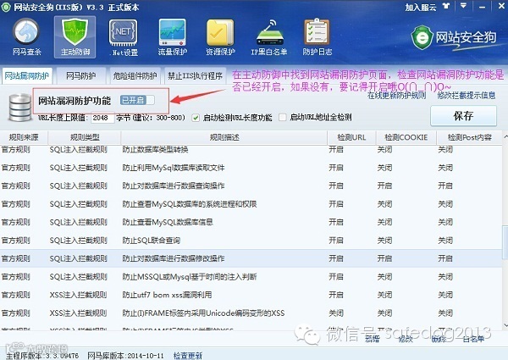Open the 网马查杀 scan module

26,36
